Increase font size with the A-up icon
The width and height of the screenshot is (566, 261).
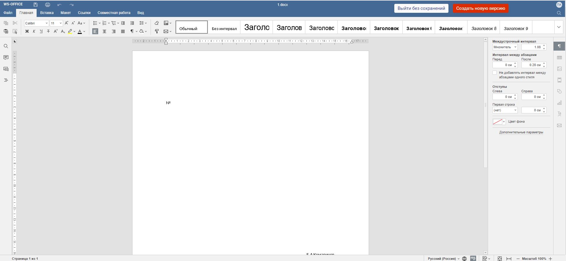pyautogui.click(x=66, y=23)
